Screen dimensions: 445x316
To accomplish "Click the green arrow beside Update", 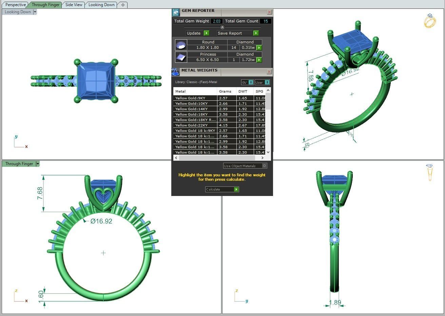I will [207, 33].
